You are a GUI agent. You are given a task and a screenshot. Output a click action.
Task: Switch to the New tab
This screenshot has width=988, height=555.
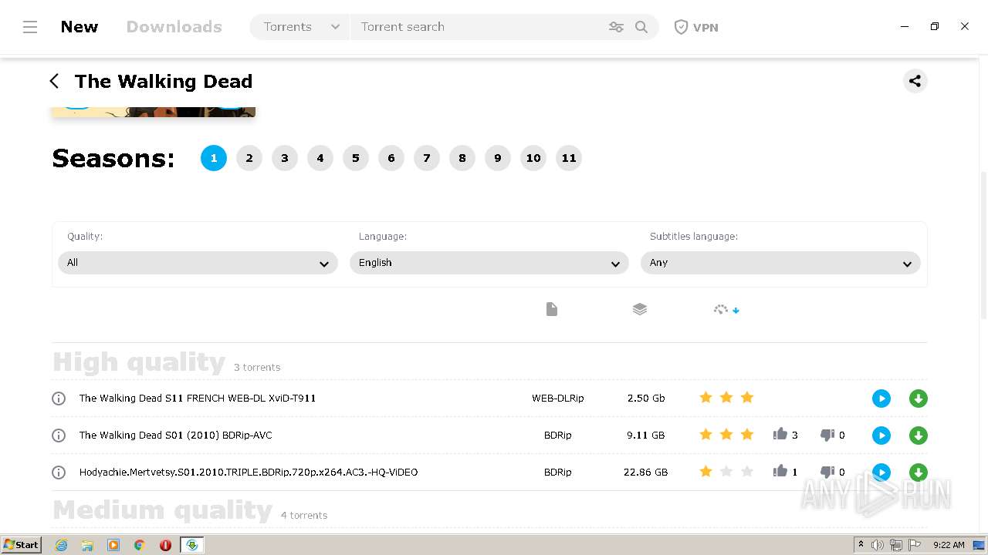[x=80, y=27]
